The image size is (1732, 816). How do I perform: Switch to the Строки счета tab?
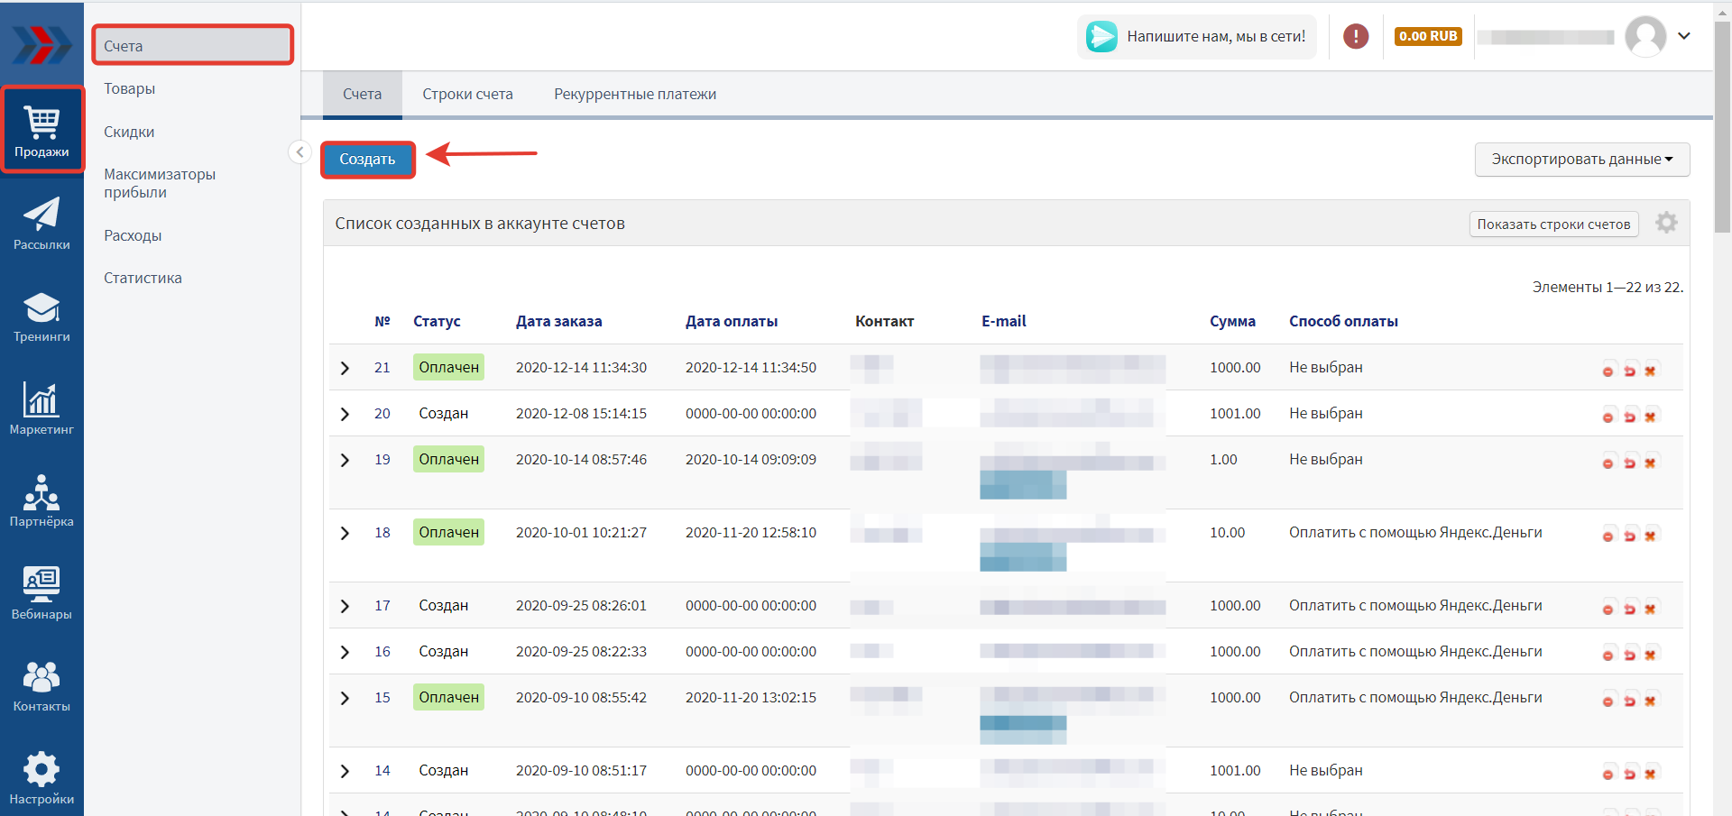pos(467,95)
